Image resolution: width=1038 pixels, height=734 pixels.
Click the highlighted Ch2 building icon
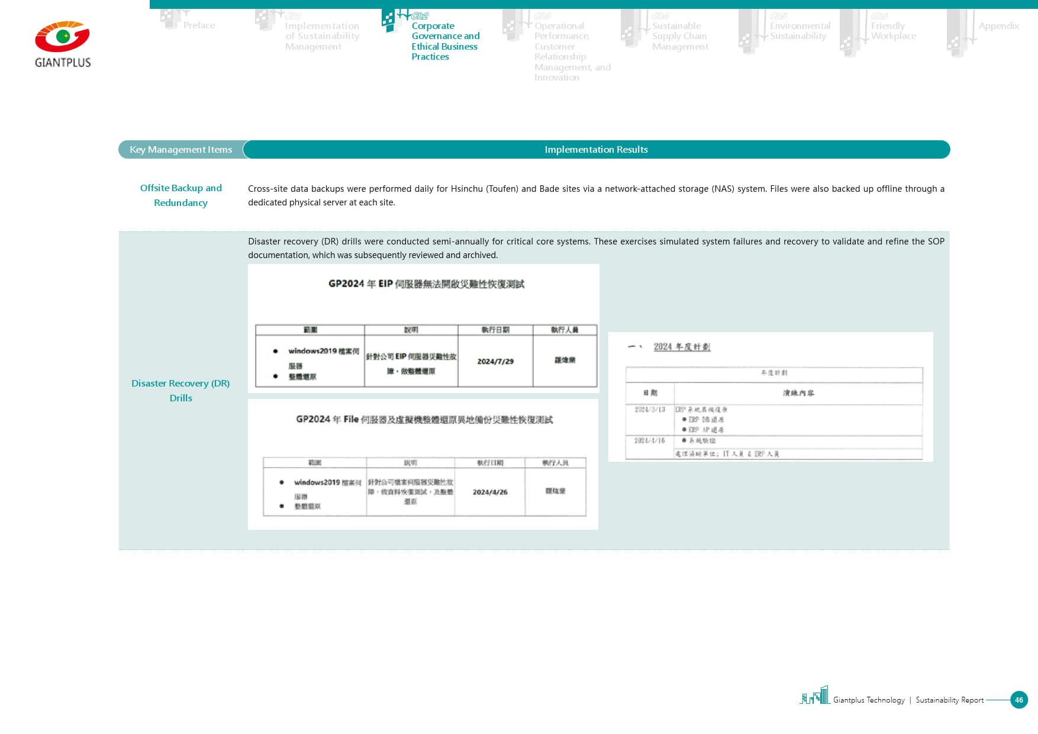click(389, 20)
